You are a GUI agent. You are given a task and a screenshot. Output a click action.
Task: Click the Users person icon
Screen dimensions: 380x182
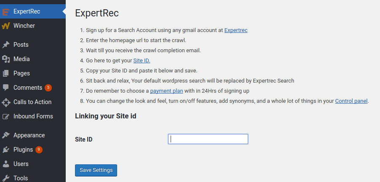pyautogui.click(x=6, y=164)
